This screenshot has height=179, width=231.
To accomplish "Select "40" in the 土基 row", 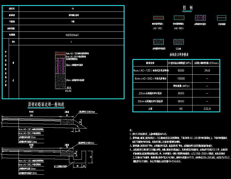I will click(x=181, y=109).
